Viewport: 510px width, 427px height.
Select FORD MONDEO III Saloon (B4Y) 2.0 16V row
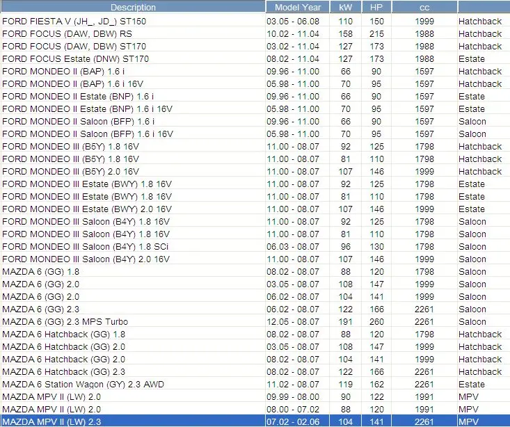click(x=255, y=259)
